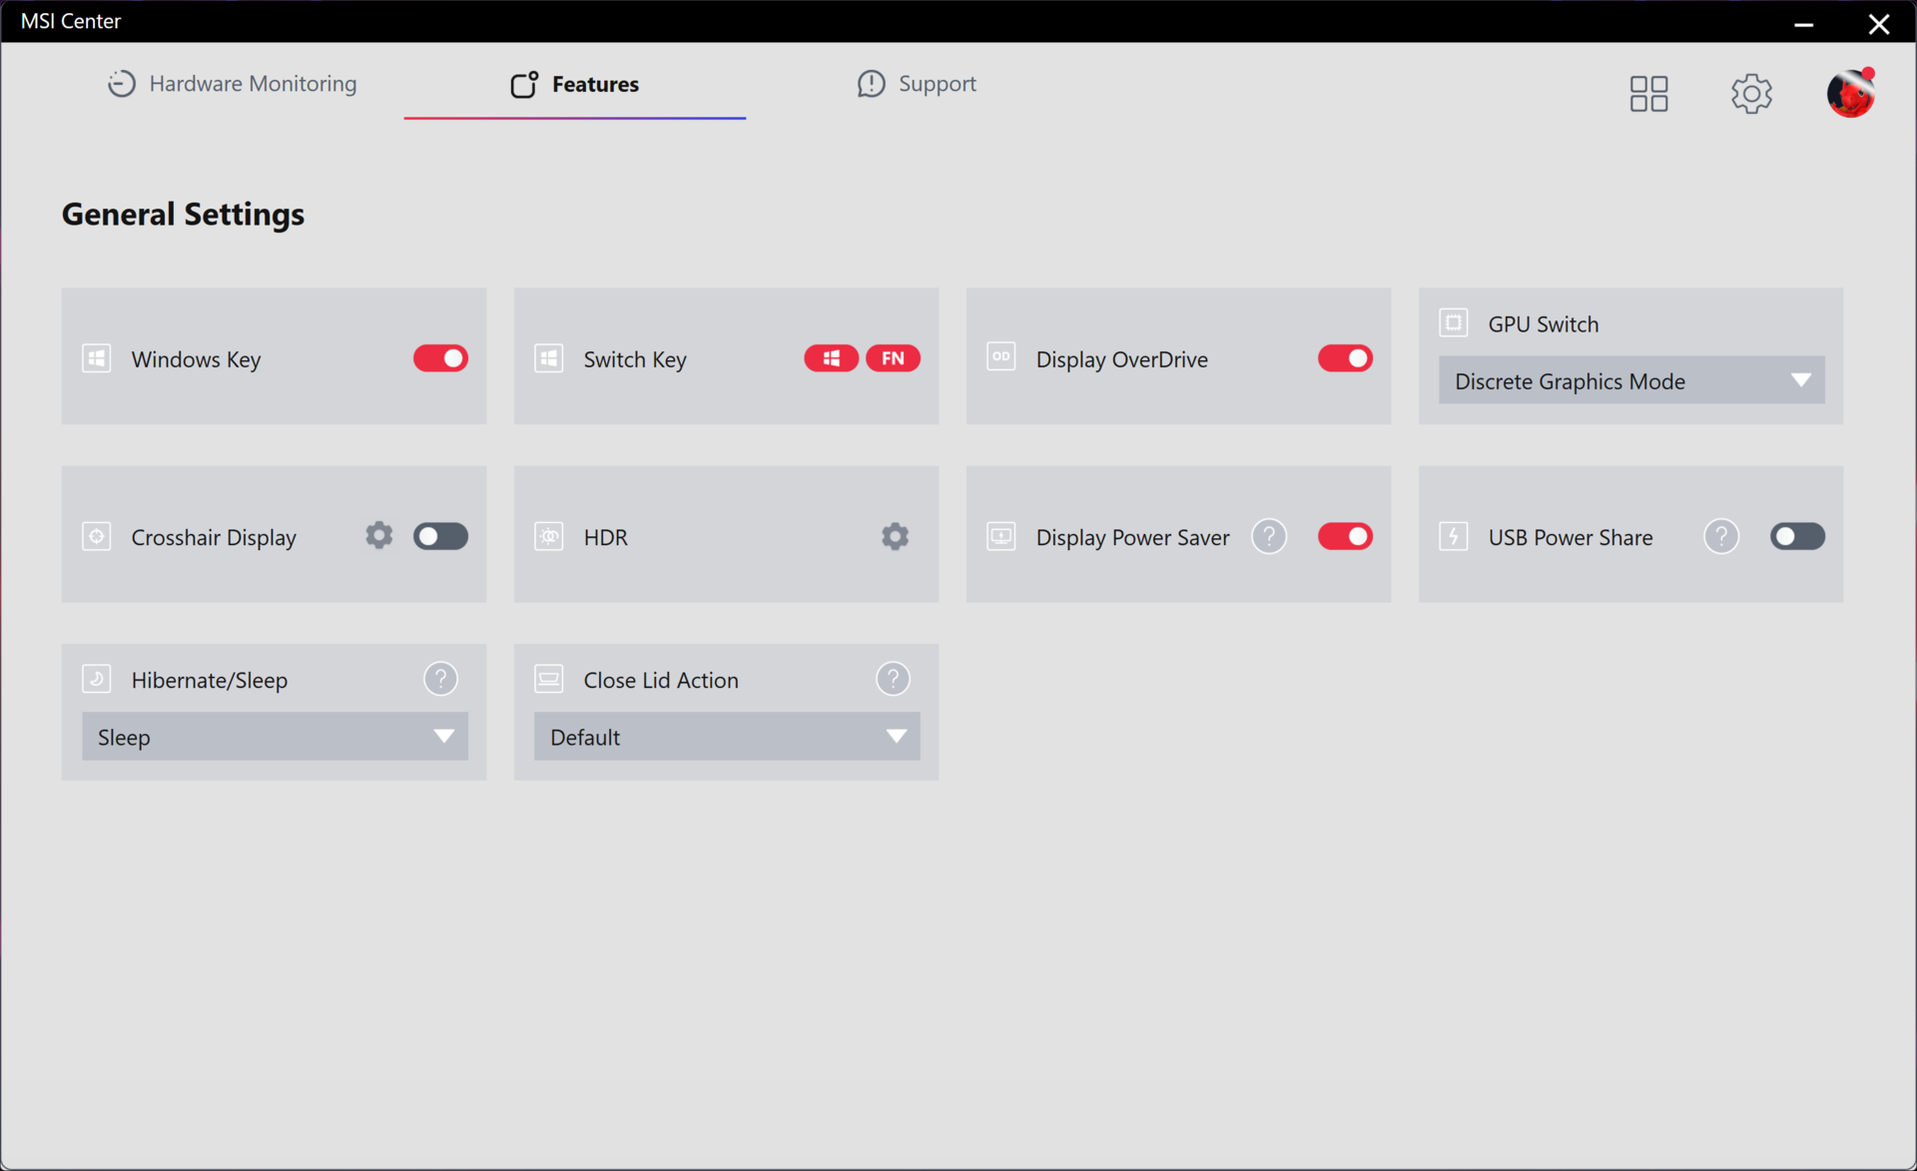This screenshot has width=1917, height=1171.
Task: Show help for Display Power Saver
Action: click(x=1268, y=536)
